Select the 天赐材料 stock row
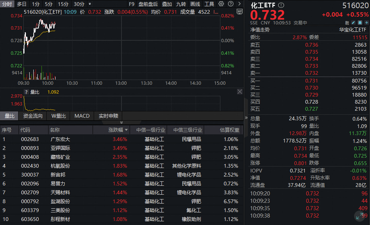 121,192
